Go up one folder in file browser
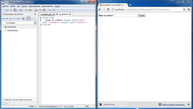Screen dimensions: 193x109 [x=18, y=18]
